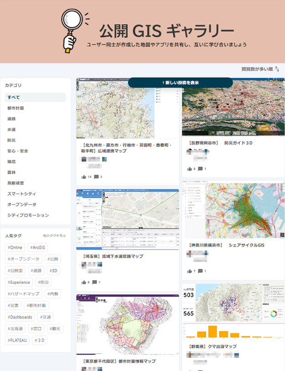Select the #Experience tag
285x371 pixels.
[x=19, y=282]
